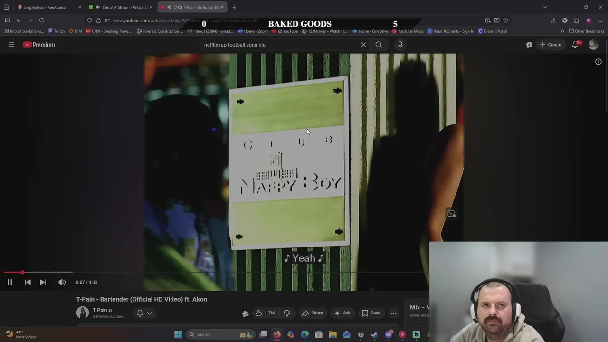Open the browser downloads panel
Viewport: 608px width, 342px height.
pyautogui.click(x=553, y=20)
